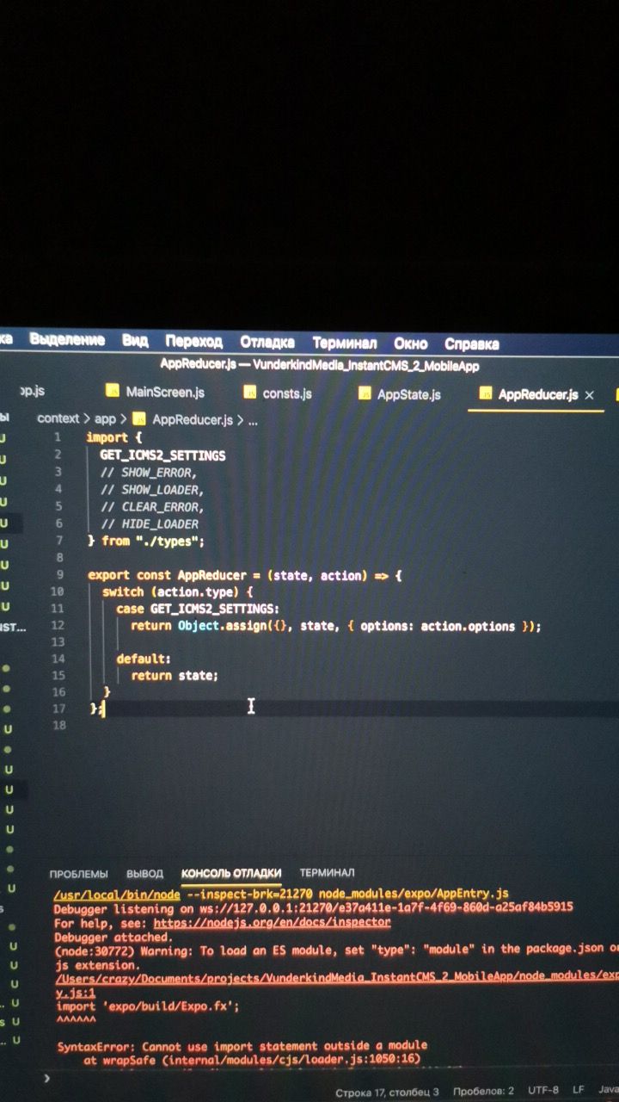Click return state; on line 15

coord(175,676)
